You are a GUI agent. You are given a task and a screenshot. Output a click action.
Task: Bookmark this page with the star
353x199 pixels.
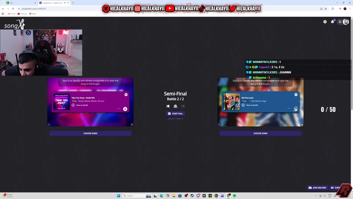[x=326, y=9]
